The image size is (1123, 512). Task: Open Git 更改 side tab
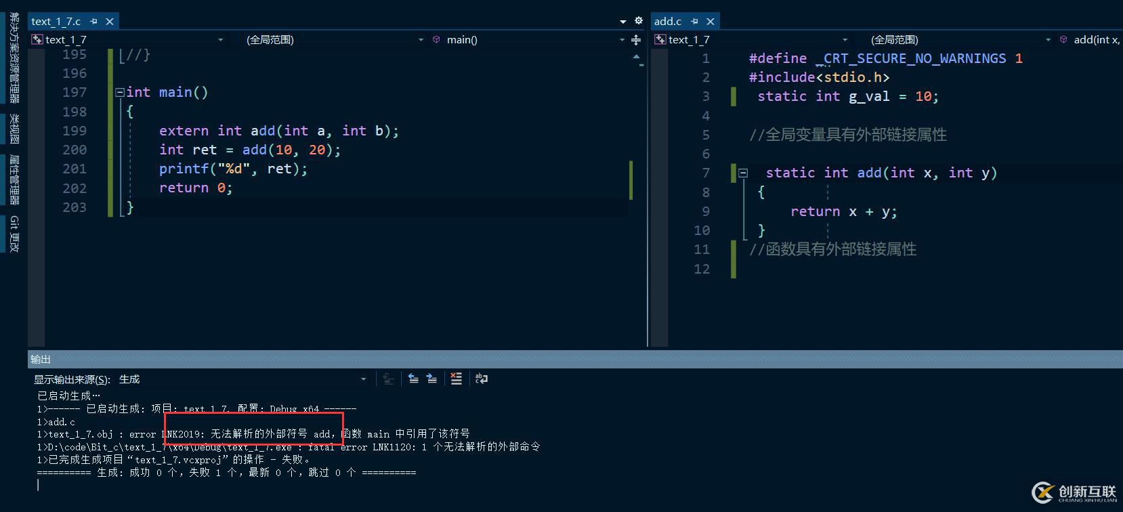pos(14,234)
